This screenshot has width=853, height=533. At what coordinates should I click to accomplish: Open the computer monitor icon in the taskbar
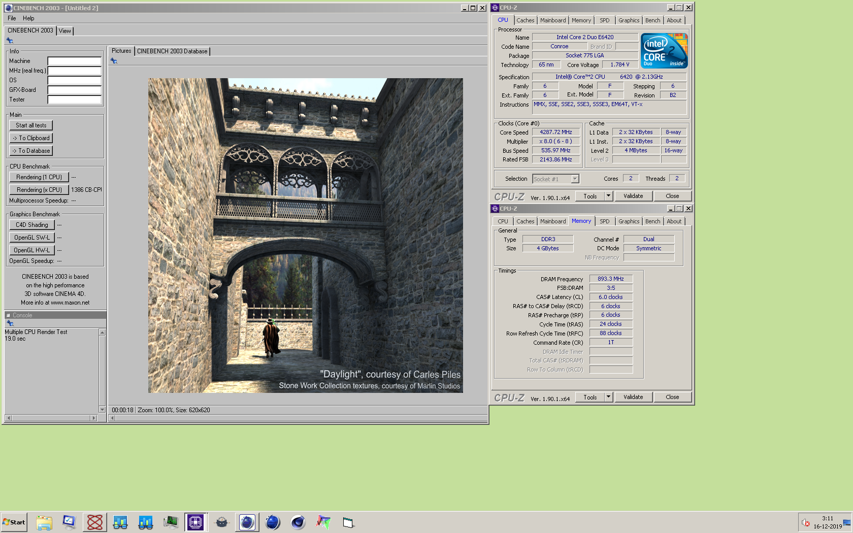[69, 522]
